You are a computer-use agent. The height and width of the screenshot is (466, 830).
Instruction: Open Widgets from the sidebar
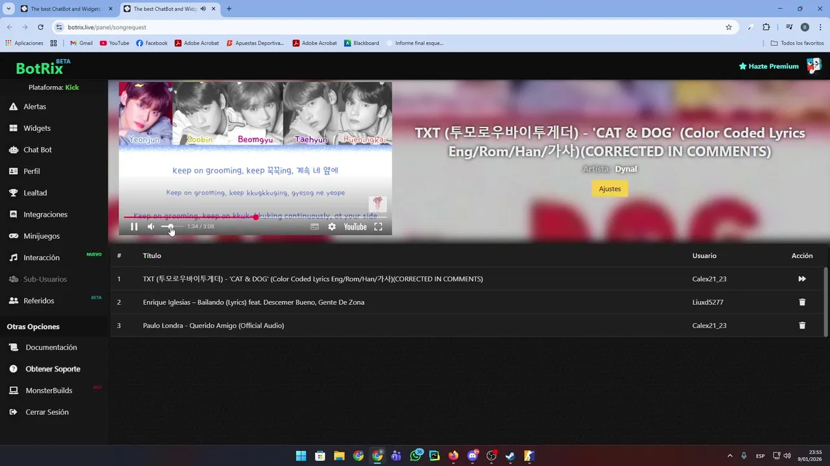pos(37,128)
